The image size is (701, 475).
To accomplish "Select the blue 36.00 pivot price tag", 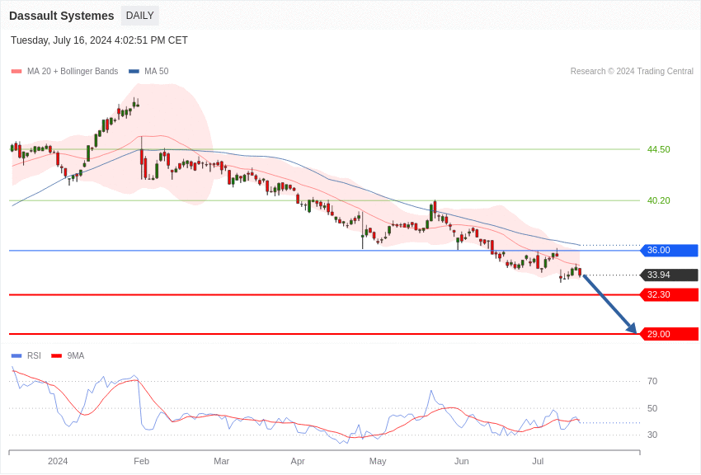I will coord(669,251).
